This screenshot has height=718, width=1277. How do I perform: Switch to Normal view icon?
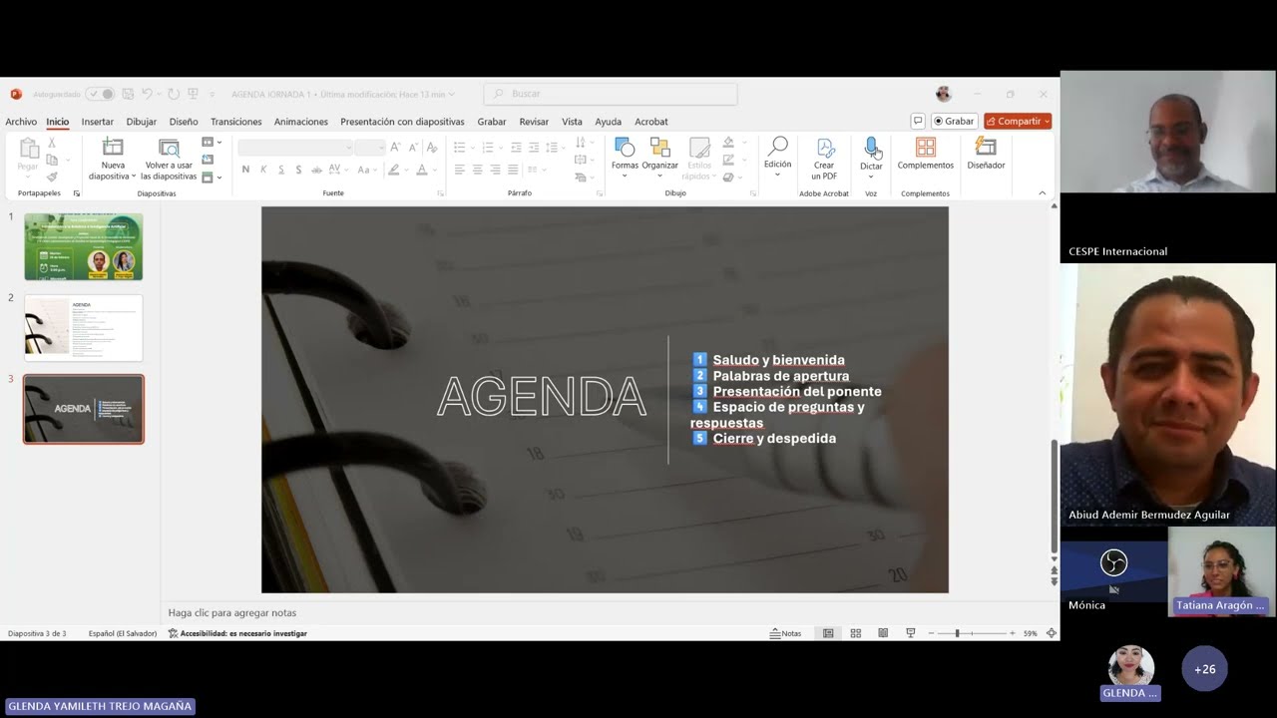pyautogui.click(x=828, y=633)
